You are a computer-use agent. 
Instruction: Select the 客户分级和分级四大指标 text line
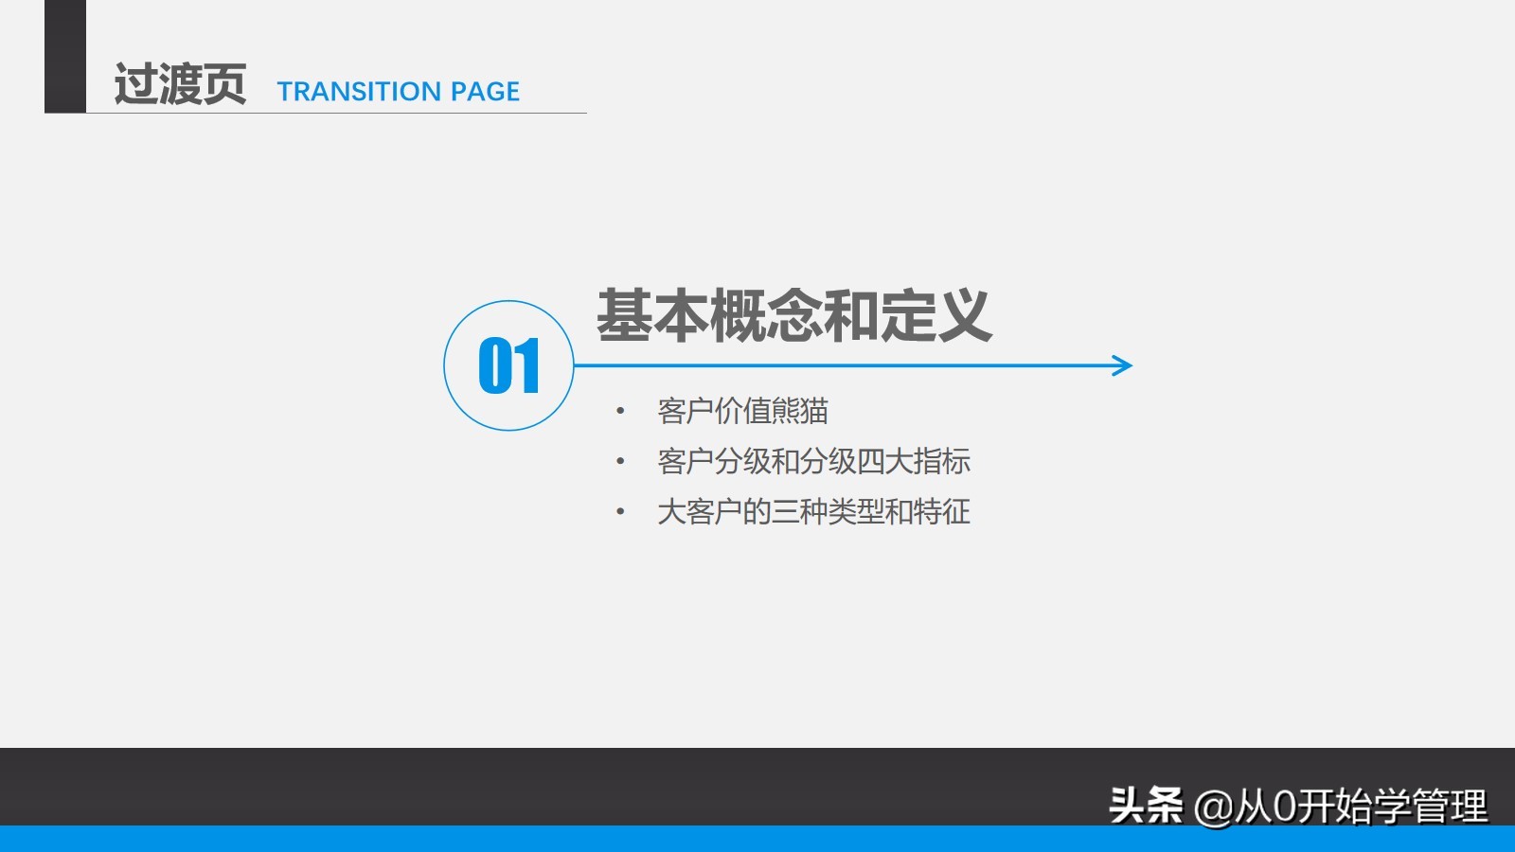point(818,463)
